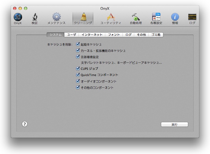
Task: Toggle カーネル・拡張機能のキャッシュ checkbox
Action: [78, 51]
